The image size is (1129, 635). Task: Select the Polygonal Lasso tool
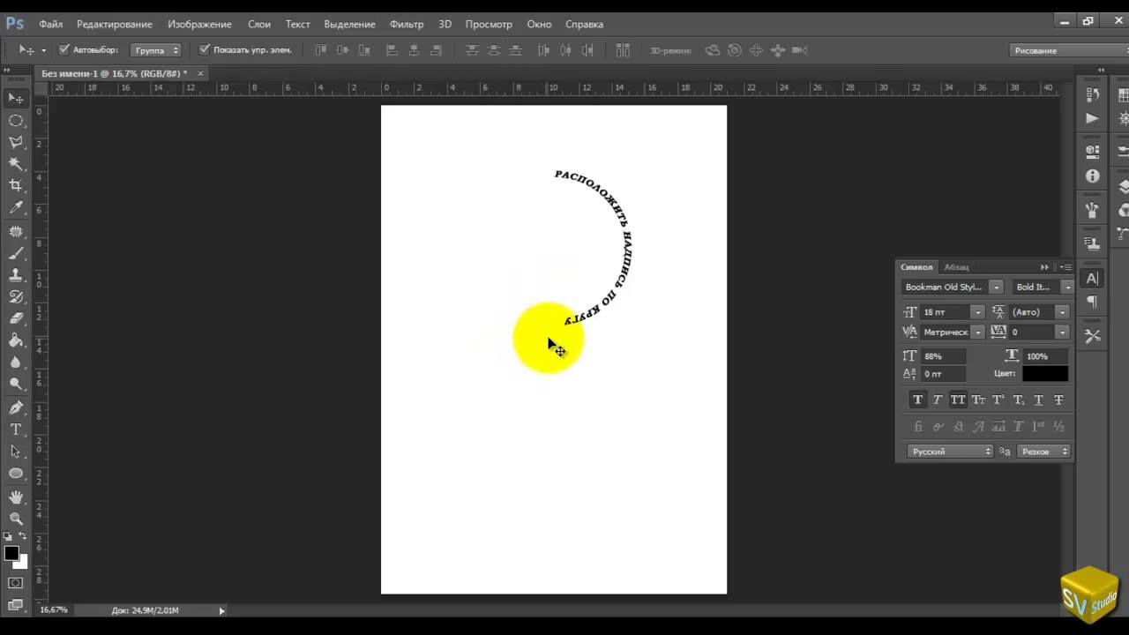pos(16,142)
